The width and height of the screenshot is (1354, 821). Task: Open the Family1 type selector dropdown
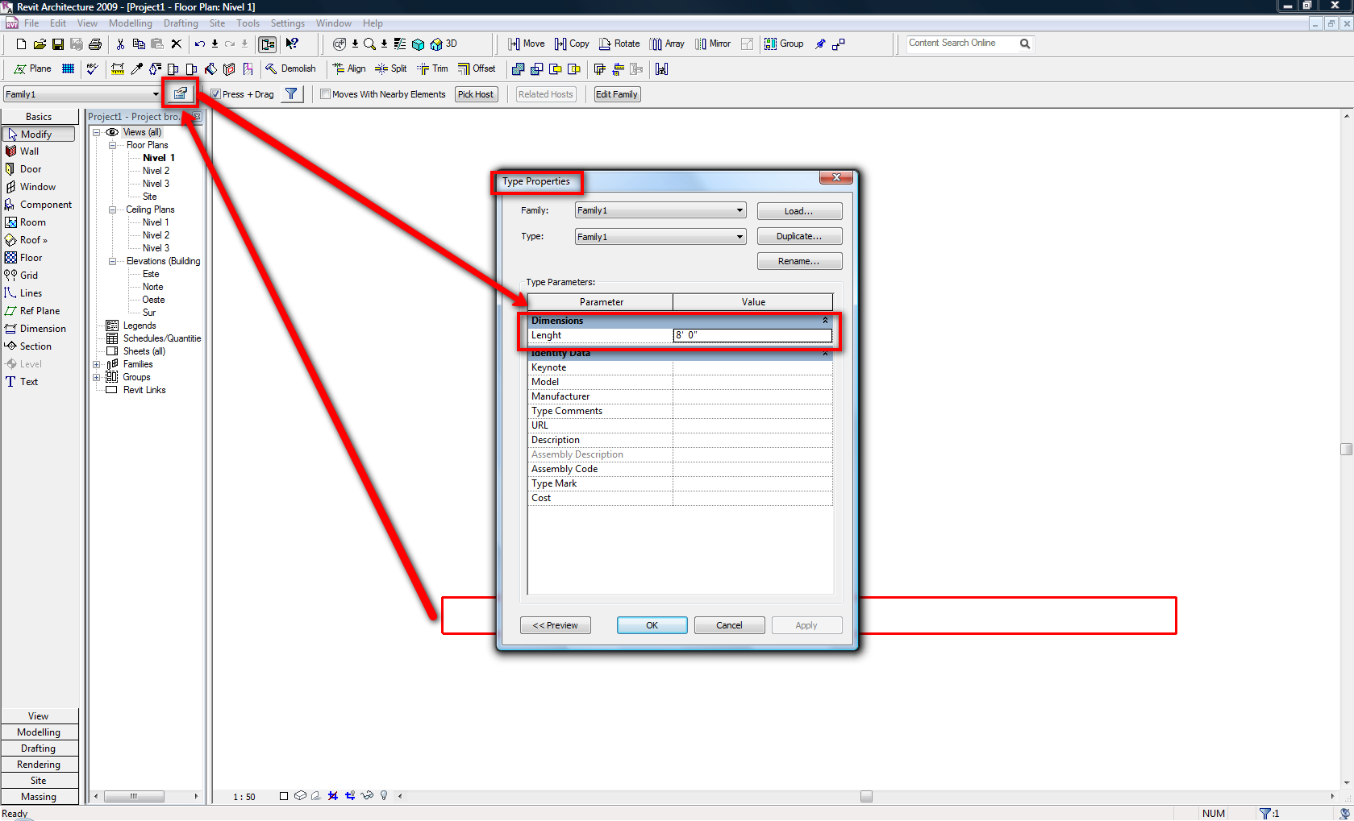click(156, 94)
